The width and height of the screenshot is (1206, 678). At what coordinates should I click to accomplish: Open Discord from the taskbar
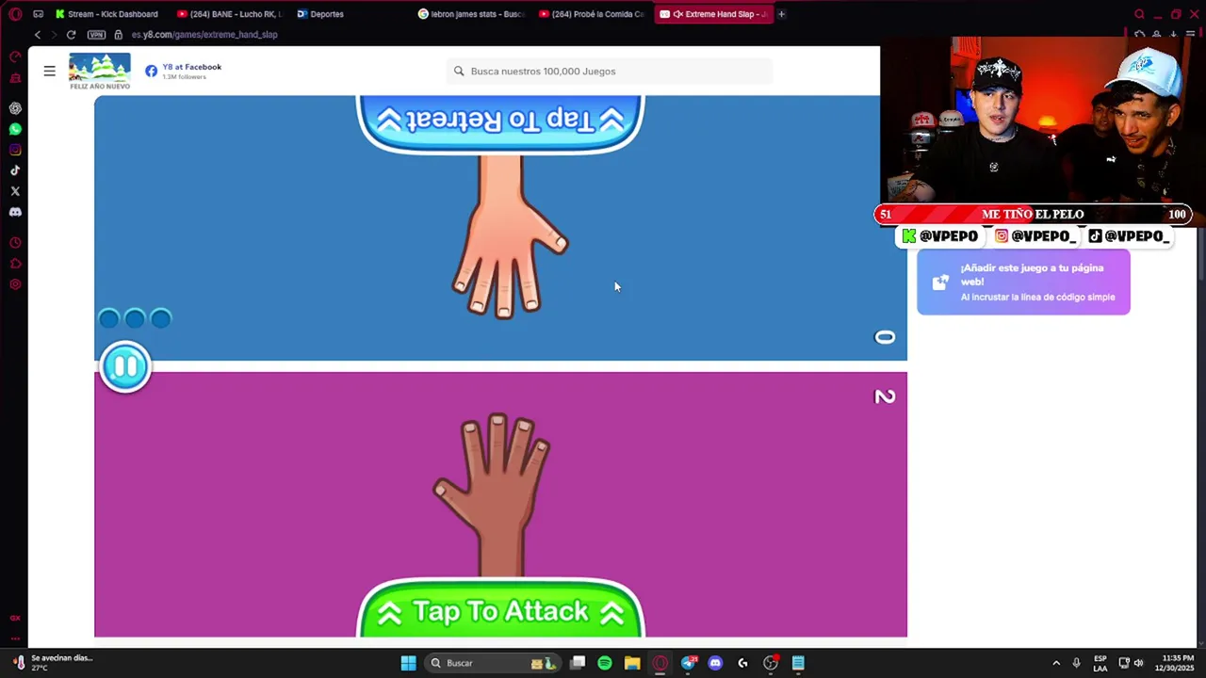click(x=715, y=663)
